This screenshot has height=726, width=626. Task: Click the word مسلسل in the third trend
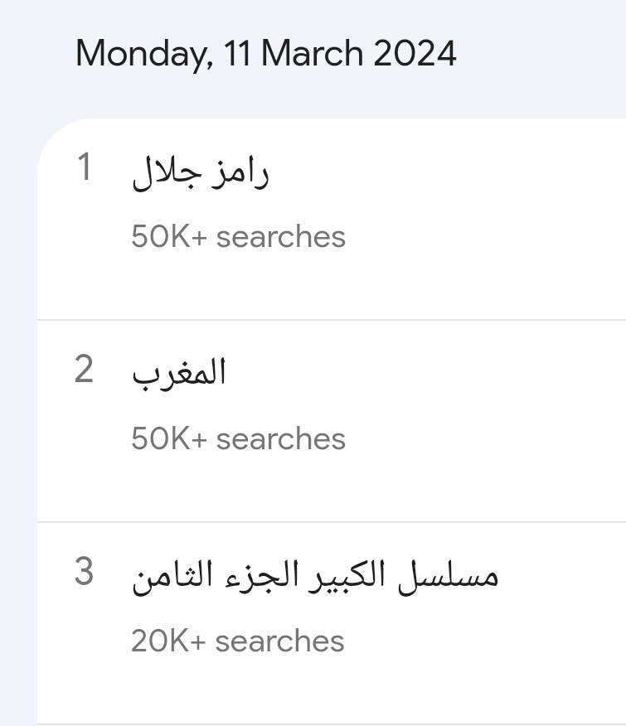[448, 576]
